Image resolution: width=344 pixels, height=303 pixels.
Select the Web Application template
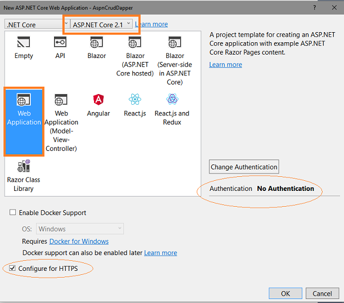pos(24,121)
